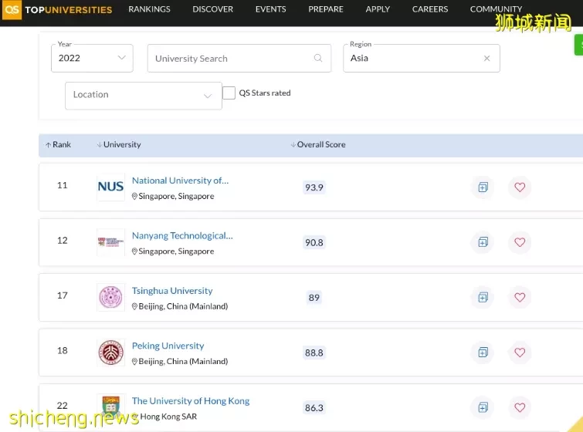Click the University of Hong Kong logo
The height and width of the screenshot is (432, 583).
(110, 407)
